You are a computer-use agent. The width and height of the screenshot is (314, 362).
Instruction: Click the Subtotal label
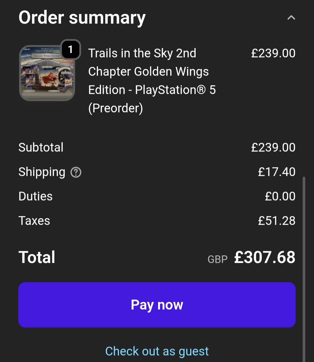point(41,147)
